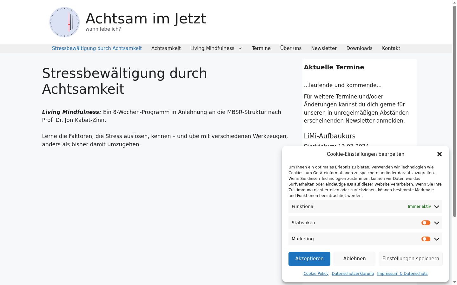Viewport: 457px width, 285px height.
Task: Click Einstellungen speichern button
Action: tap(411, 259)
